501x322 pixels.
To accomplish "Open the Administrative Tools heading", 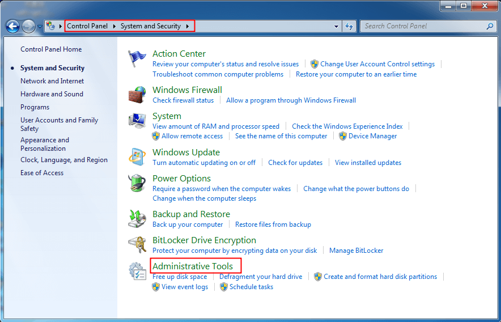I will [193, 266].
